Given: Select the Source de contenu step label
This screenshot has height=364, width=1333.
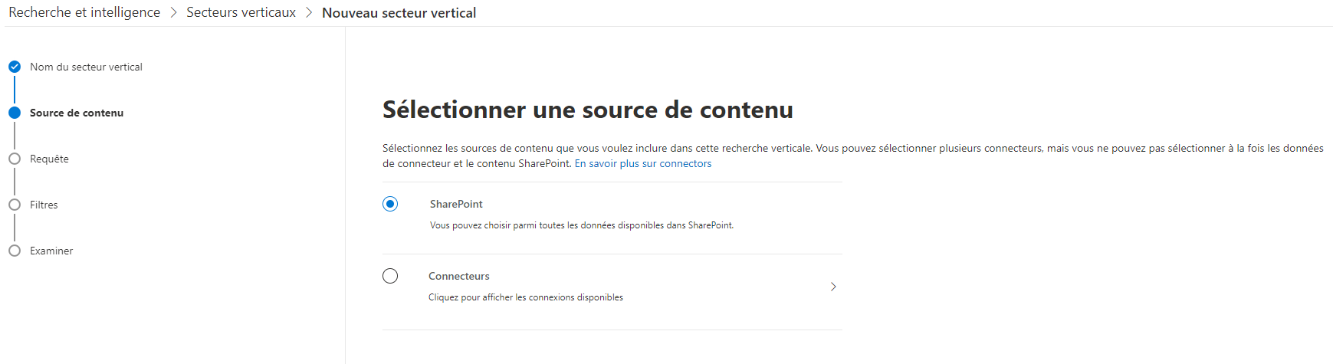Looking at the screenshot, I should [77, 113].
